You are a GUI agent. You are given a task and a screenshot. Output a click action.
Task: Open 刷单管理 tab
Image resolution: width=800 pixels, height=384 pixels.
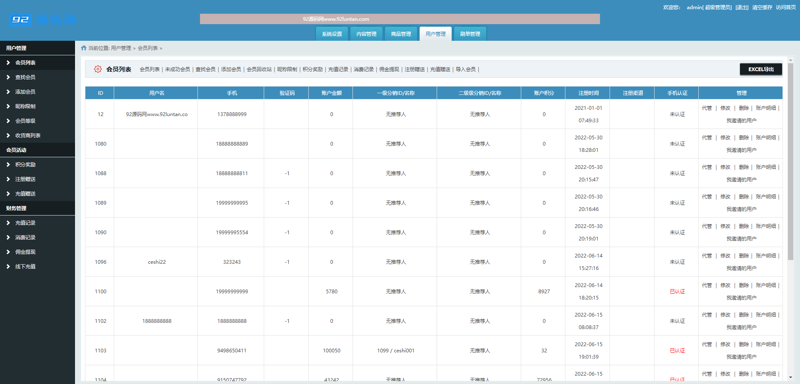(x=470, y=34)
